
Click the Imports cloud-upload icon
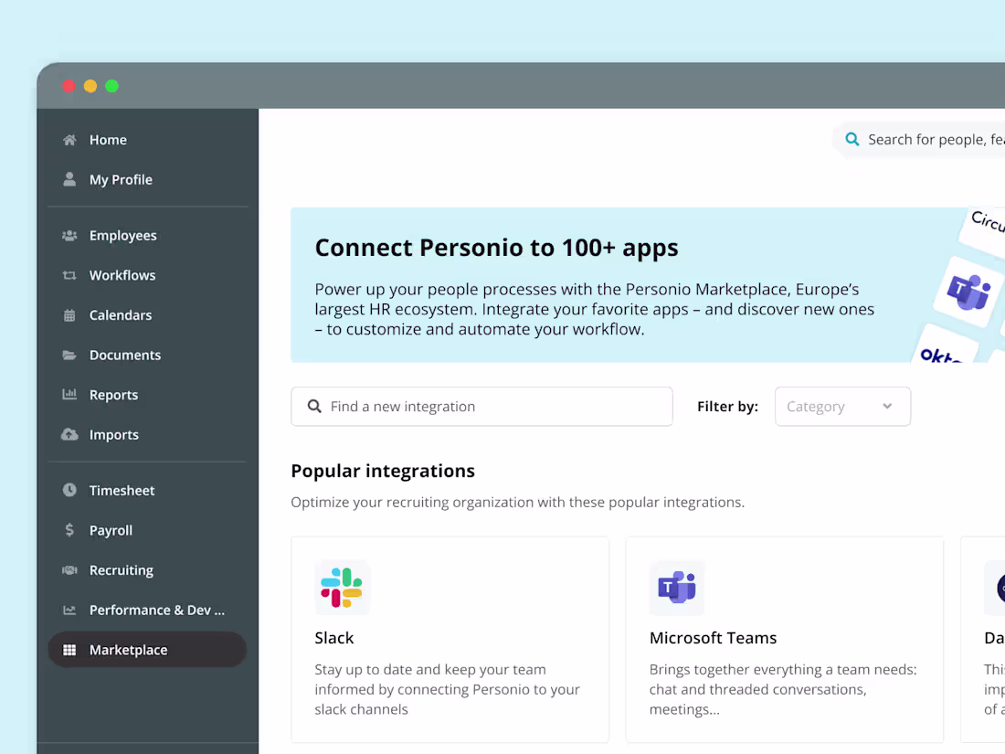[69, 434]
